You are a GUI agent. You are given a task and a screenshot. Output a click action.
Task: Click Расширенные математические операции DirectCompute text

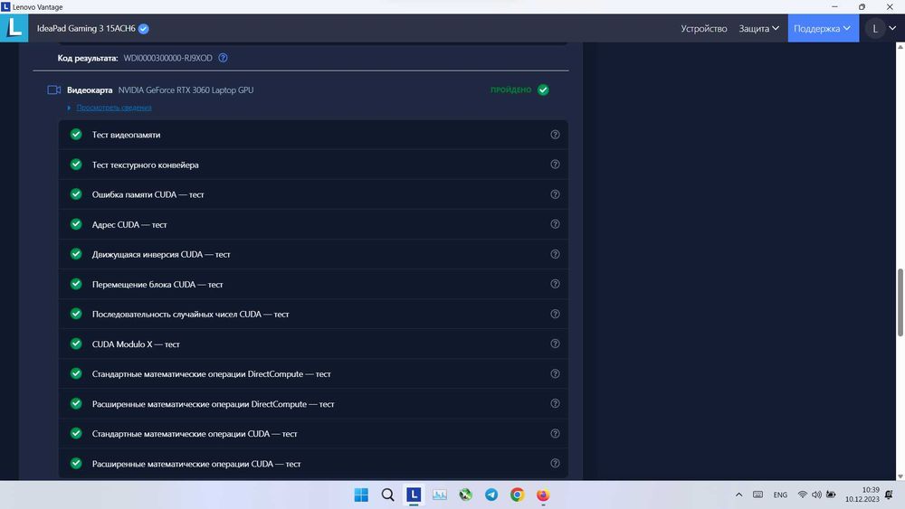point(213,404)
